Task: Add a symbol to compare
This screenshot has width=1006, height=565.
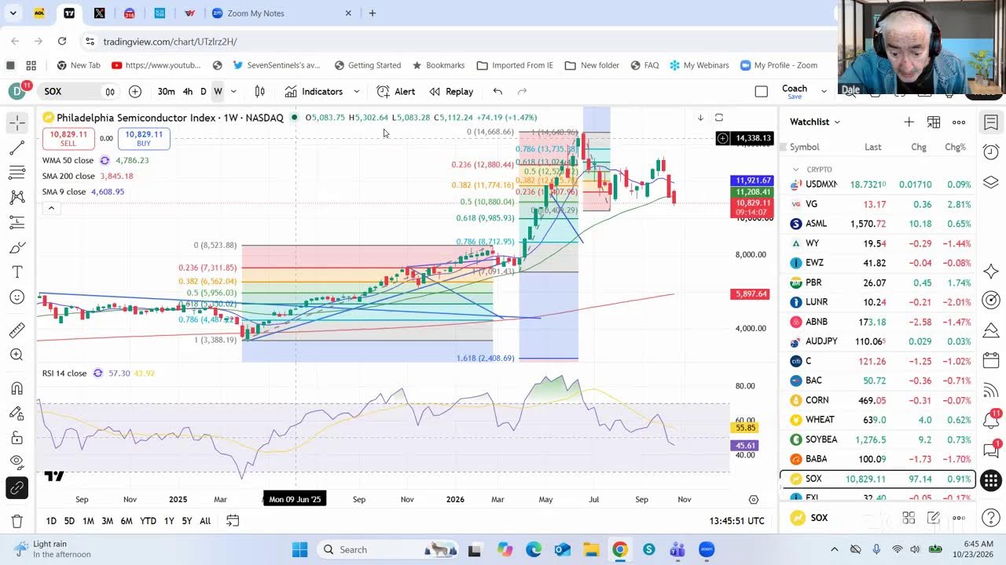Action: (135, 92)
